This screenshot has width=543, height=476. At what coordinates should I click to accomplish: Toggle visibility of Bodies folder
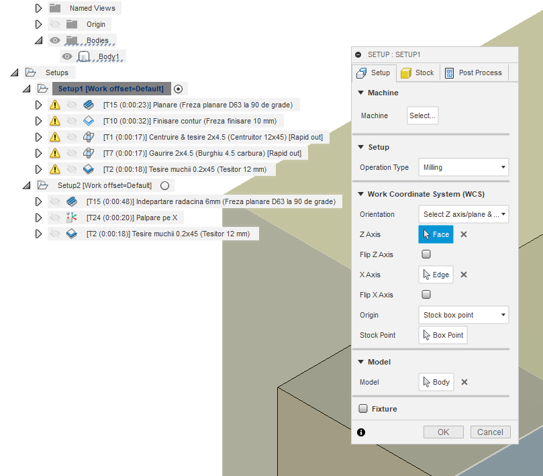(55, 40)
